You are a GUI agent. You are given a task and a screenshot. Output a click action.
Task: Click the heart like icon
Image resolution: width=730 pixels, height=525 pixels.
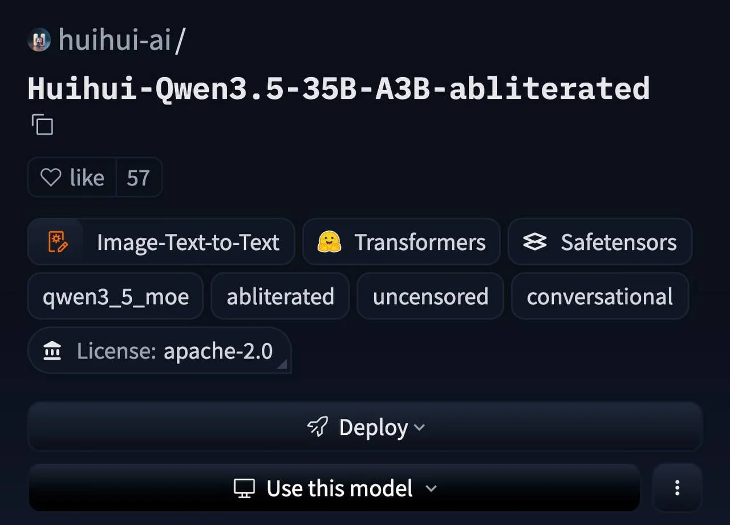[x=51, y=177]
